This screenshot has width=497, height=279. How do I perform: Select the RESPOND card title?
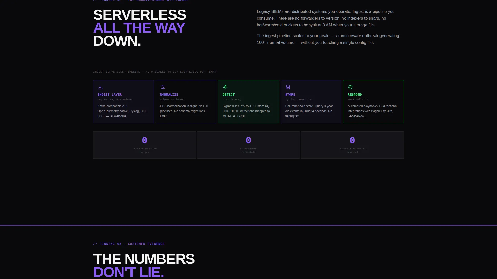pos(355,95)
